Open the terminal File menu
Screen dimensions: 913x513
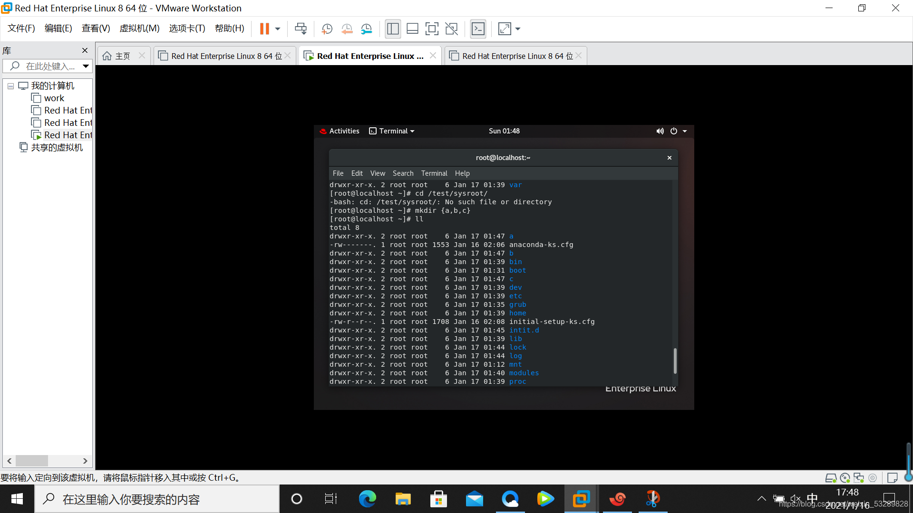point(338,173)
